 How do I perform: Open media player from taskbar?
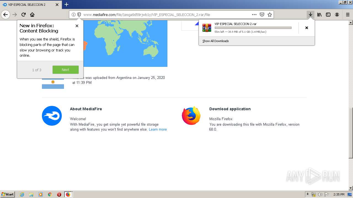(41, 194)
